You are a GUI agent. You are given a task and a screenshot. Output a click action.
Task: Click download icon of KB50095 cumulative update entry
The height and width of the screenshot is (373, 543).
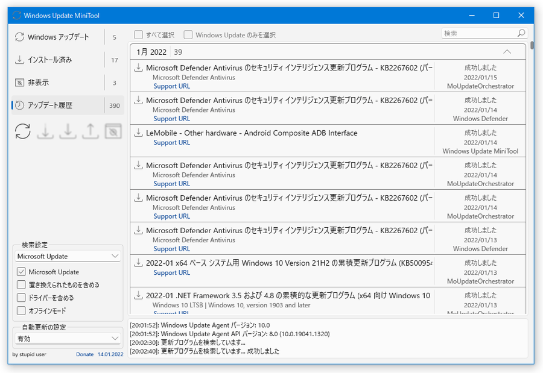pos(139,262)
